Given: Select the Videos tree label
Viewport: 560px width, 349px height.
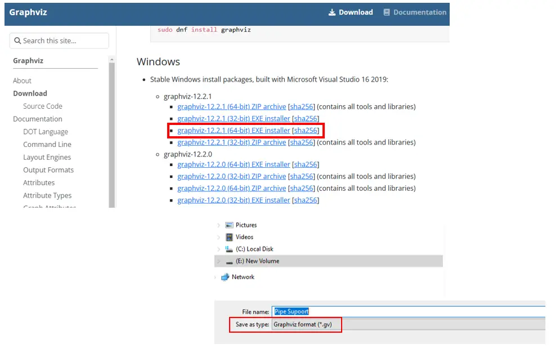Looking at the screenshot, I should tap(244, 237).
